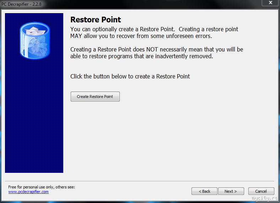The height and width of the screenshot is (203, 280).
Task: Click the Create Restore Point button
Action: 95,97
